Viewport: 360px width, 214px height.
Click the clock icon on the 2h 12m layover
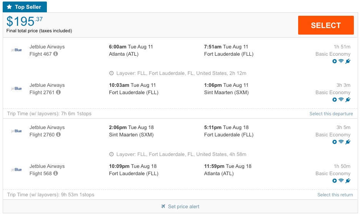111,73
